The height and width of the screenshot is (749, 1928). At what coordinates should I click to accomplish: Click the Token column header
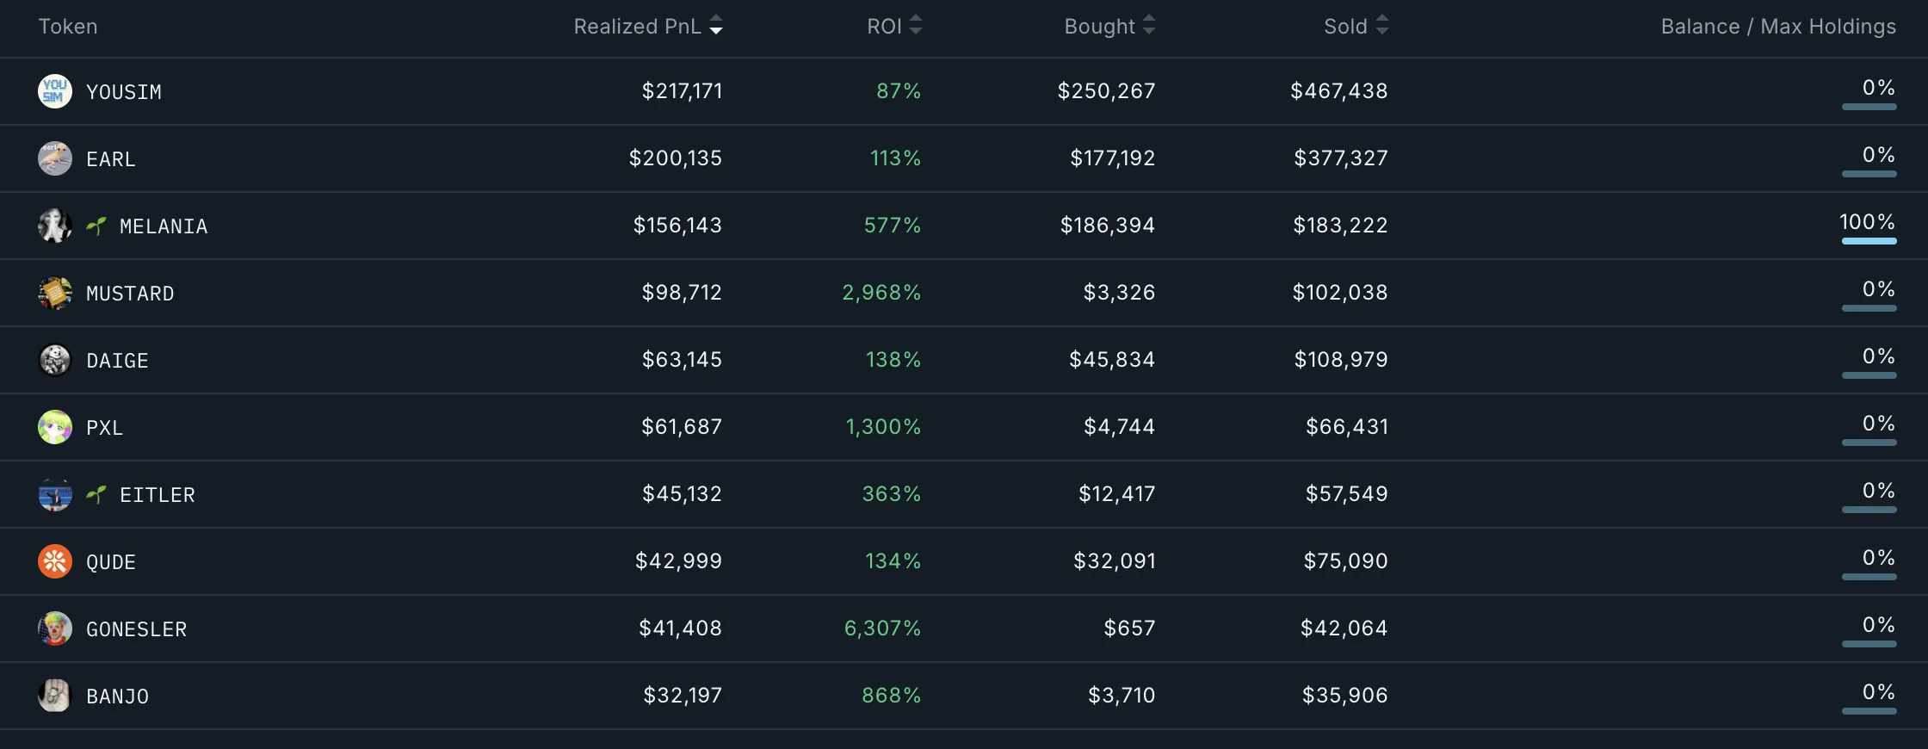68,27
